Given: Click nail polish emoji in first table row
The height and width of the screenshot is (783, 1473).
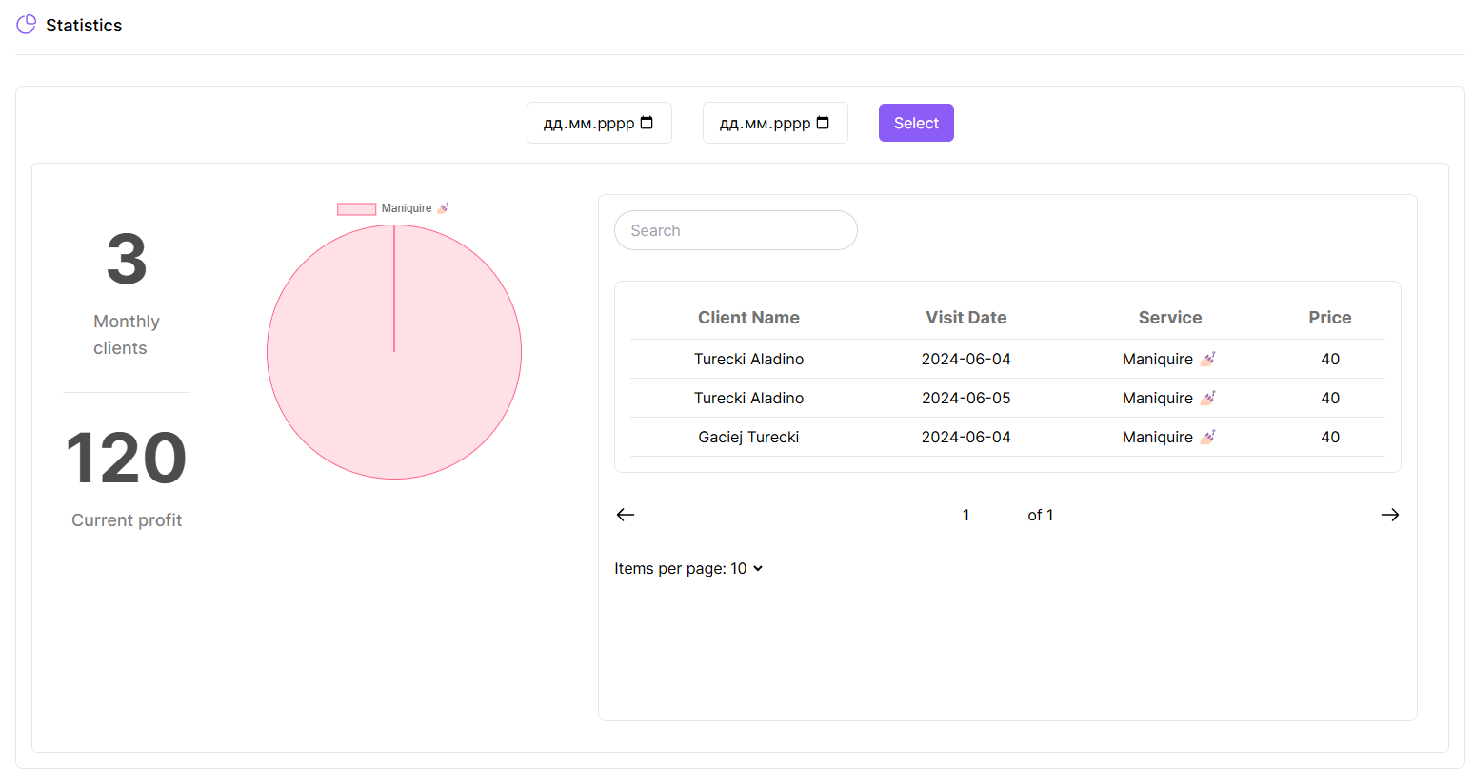Looking at the screenshot, I should click(x=1207, y=360).
